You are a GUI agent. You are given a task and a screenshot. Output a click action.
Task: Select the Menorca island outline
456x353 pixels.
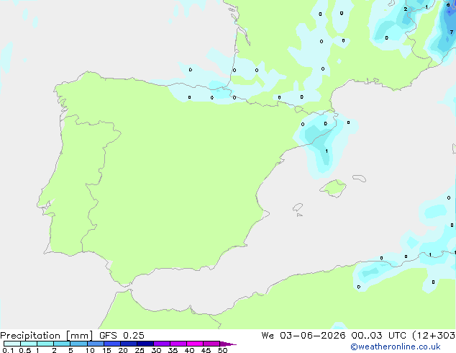359,178
